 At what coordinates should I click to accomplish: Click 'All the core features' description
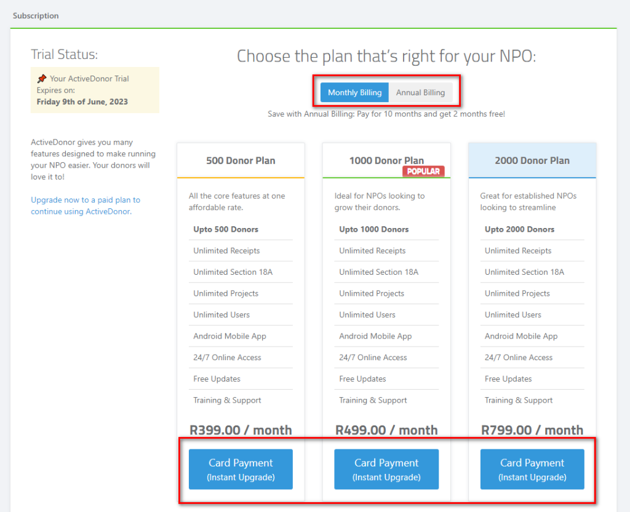pos(237,202)
